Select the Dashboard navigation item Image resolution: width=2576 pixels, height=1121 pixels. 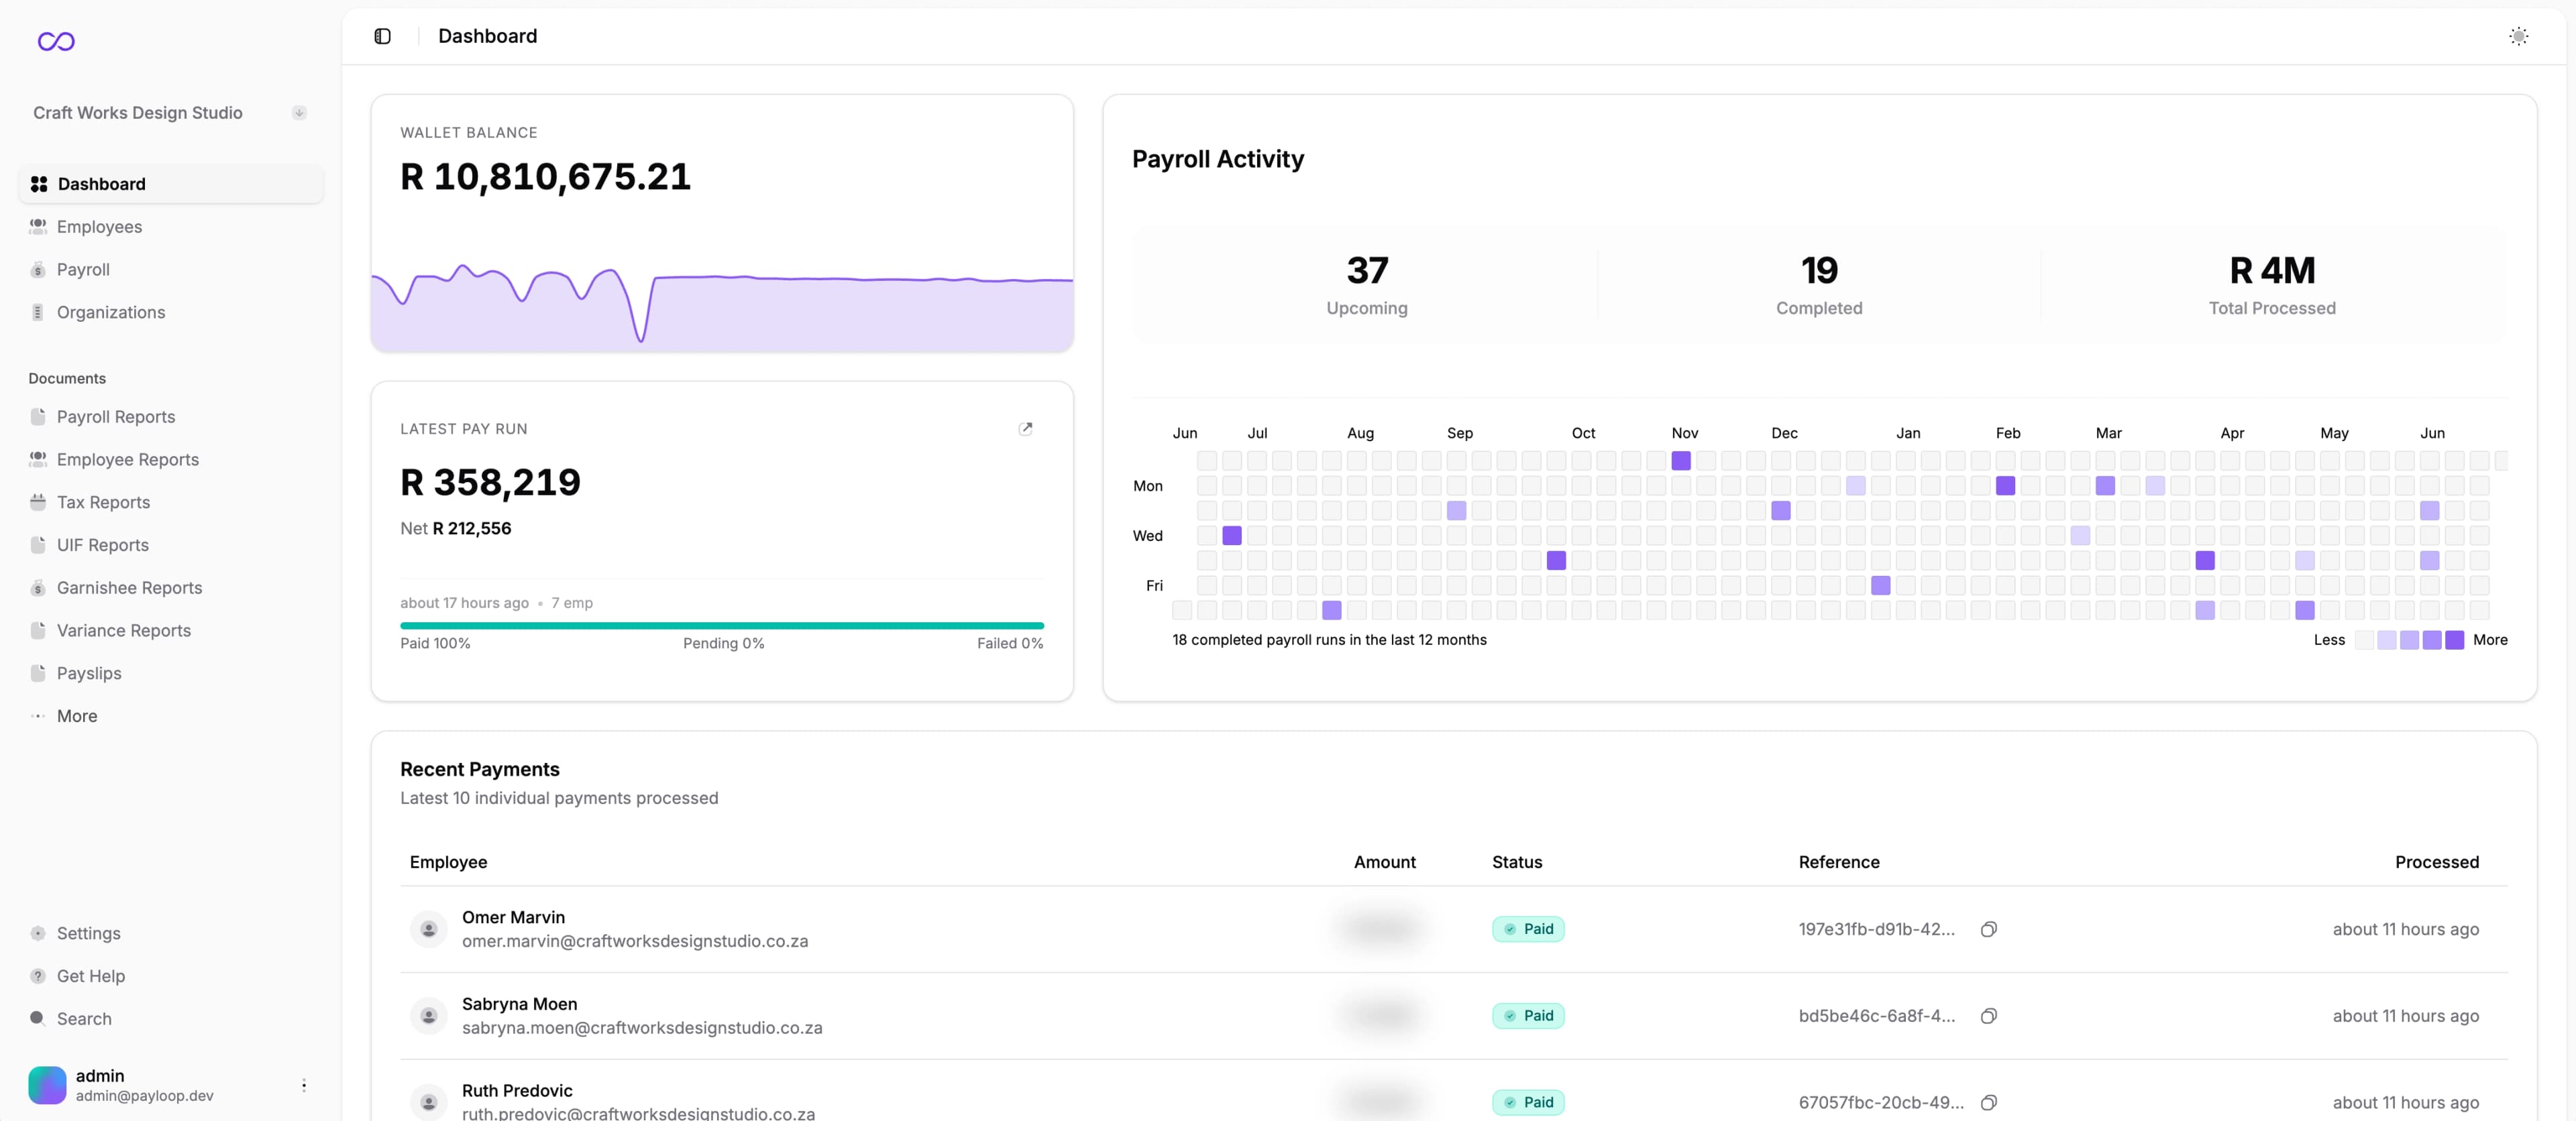tap(101, 184)
